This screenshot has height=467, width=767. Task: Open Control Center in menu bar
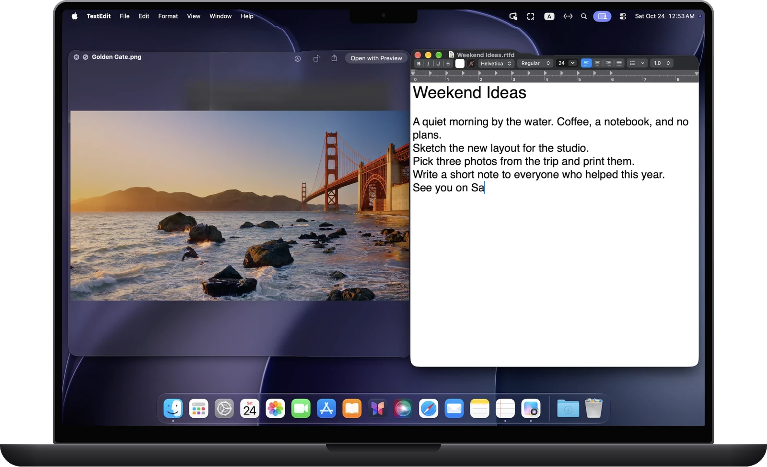[623, 16]
